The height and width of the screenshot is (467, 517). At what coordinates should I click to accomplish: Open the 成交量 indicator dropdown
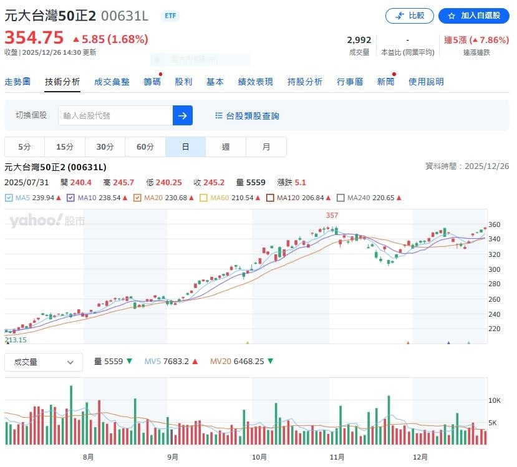point(43,362)
